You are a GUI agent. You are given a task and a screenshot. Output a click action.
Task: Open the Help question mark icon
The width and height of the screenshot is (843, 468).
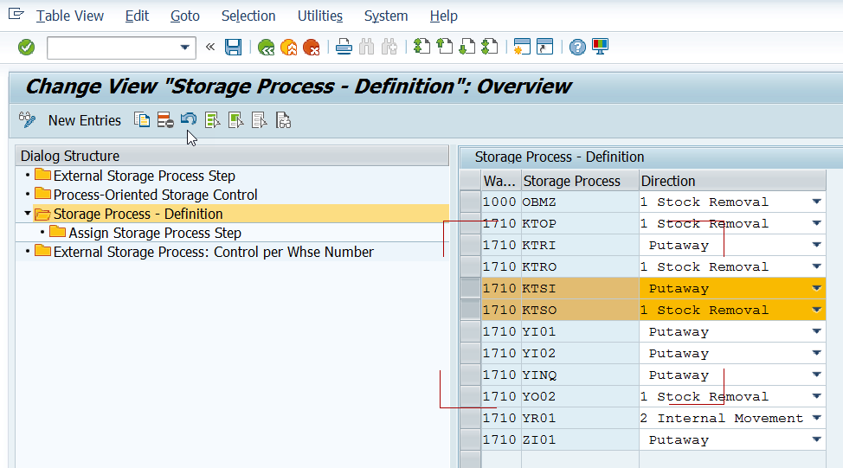click(577, 48)
